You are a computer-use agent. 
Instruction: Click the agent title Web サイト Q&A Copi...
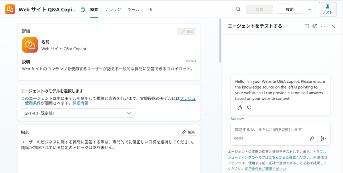48,9
